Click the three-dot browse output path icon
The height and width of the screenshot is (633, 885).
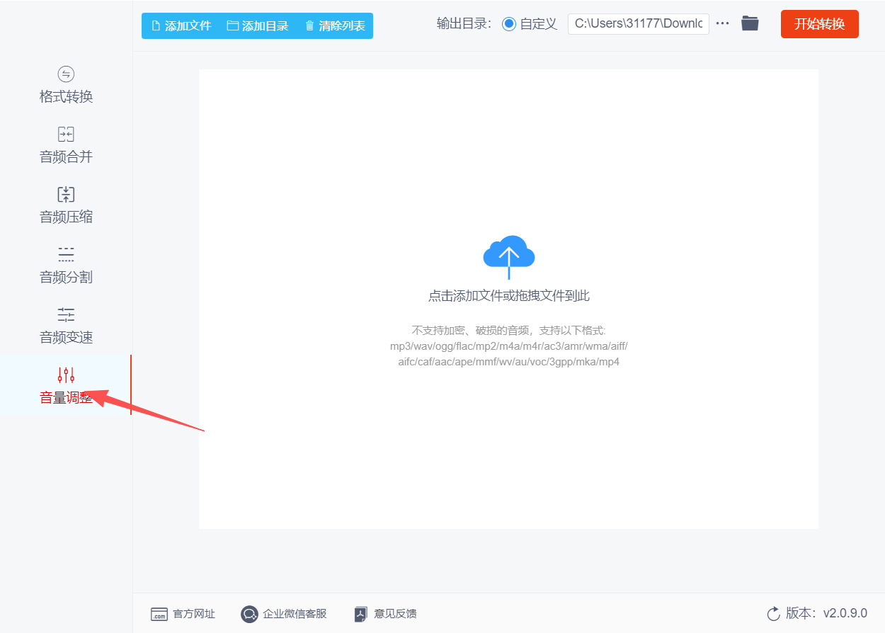[x=722, y=23]
